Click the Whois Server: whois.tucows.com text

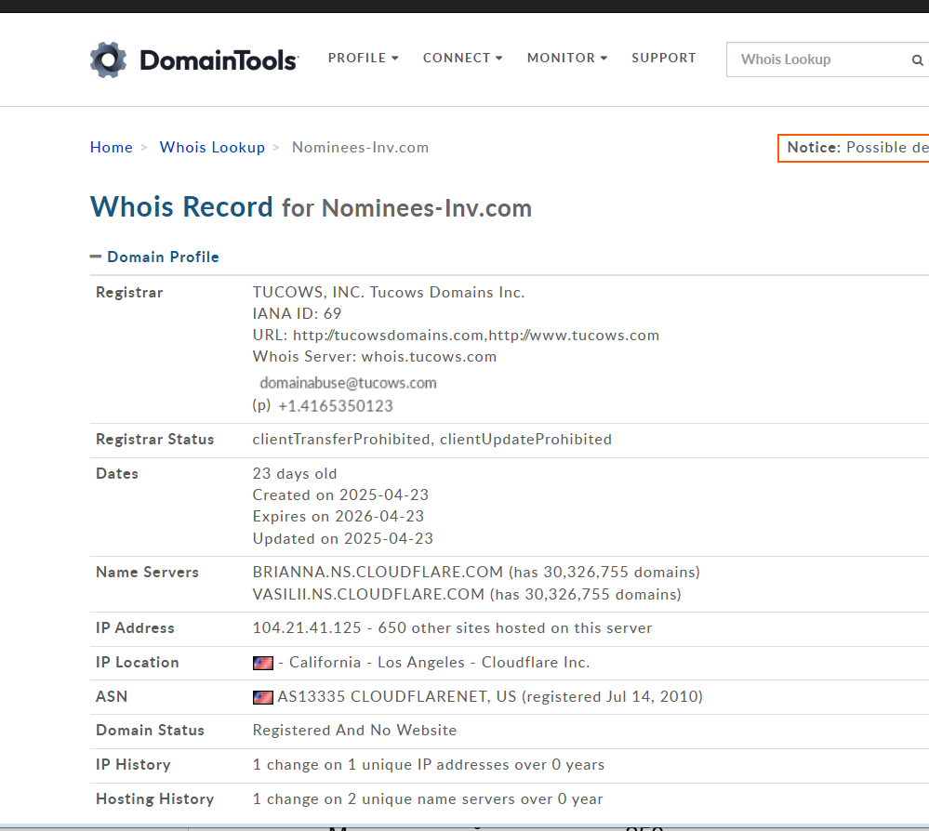point(375,357)
